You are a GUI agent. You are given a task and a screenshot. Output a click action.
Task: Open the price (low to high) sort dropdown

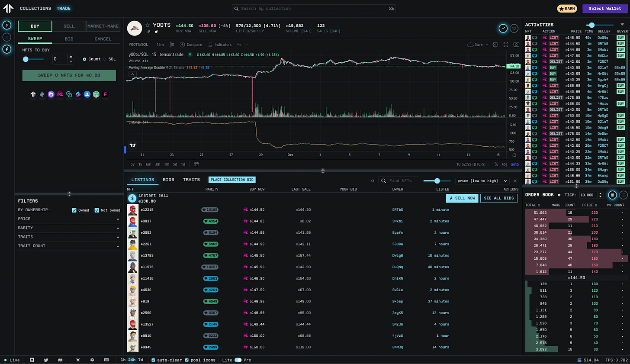click(x=482, y=181)
